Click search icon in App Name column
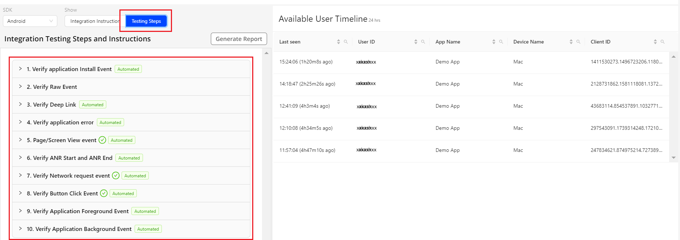680x240 pixels. tap(501, 42)
